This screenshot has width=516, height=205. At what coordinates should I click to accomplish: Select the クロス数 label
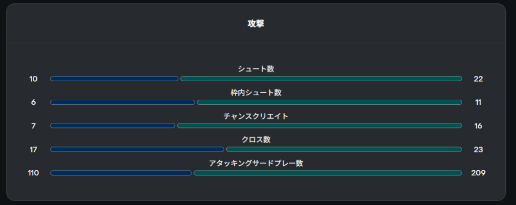pyautogui.click(x=256, y=140)
